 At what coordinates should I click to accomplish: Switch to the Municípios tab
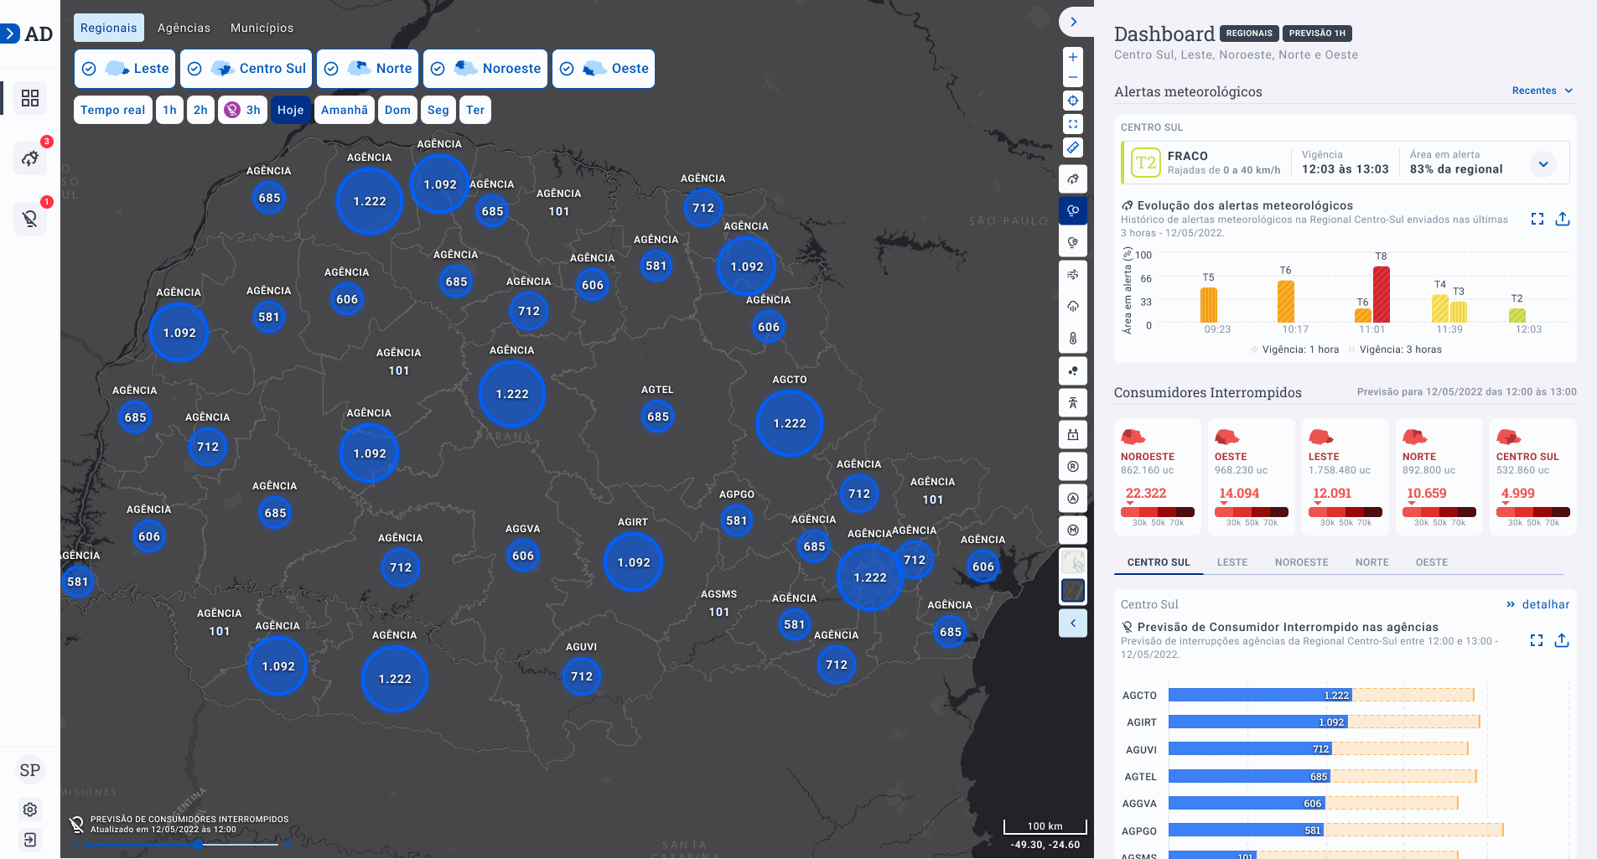[262, 28]
